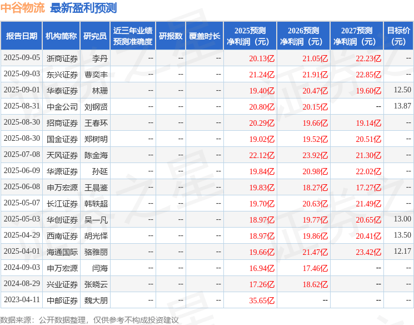
Task: Select the date 2025-09-05
Action: click(22, 58)
